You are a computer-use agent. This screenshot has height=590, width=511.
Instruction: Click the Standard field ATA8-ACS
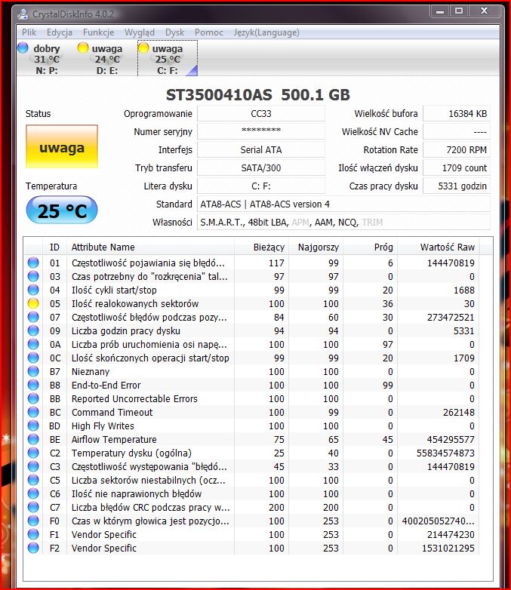click(343, 204)
